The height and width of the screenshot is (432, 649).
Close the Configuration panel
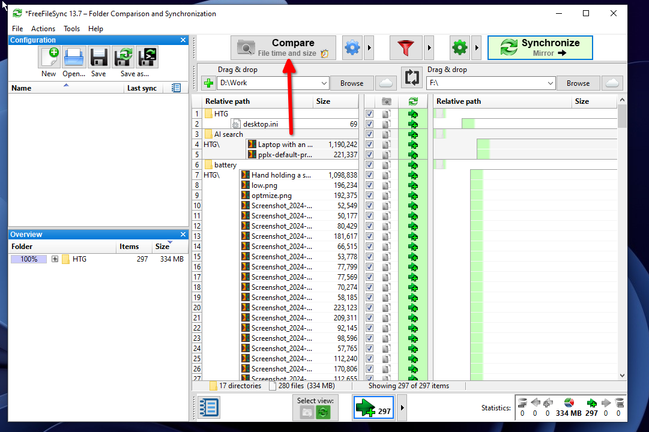183,40
